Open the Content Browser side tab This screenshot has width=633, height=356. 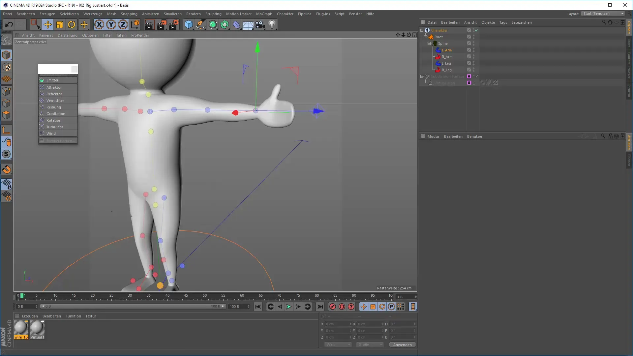point(629,65)
